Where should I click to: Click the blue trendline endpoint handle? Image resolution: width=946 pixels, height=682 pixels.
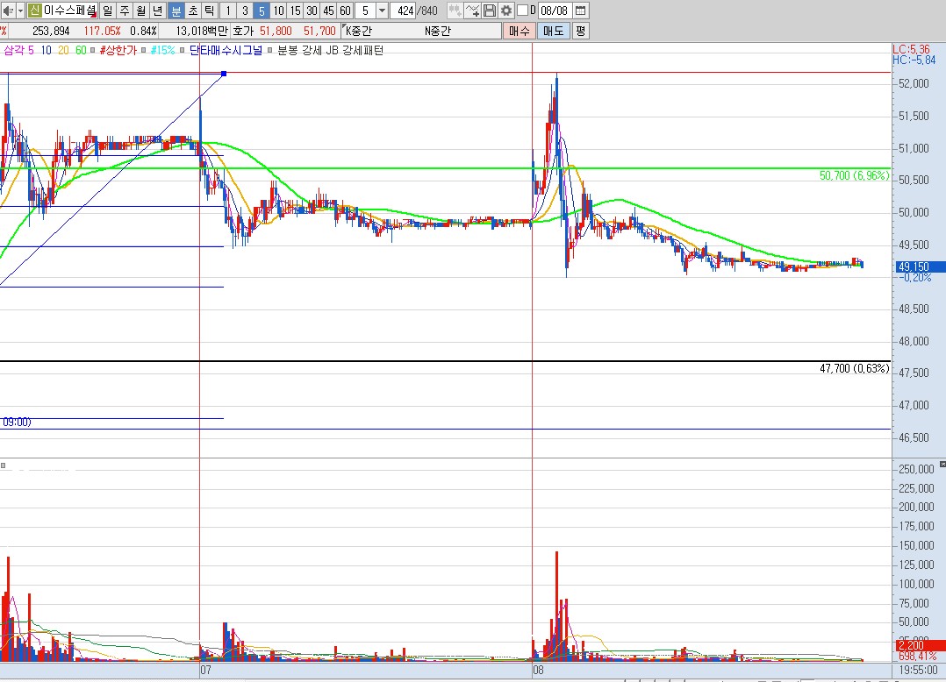(224, 74)
